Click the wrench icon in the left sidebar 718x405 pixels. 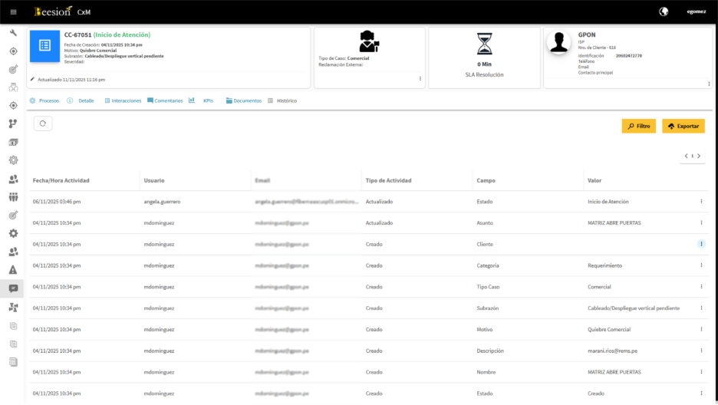pyautogui.click(x=13, y=33)
